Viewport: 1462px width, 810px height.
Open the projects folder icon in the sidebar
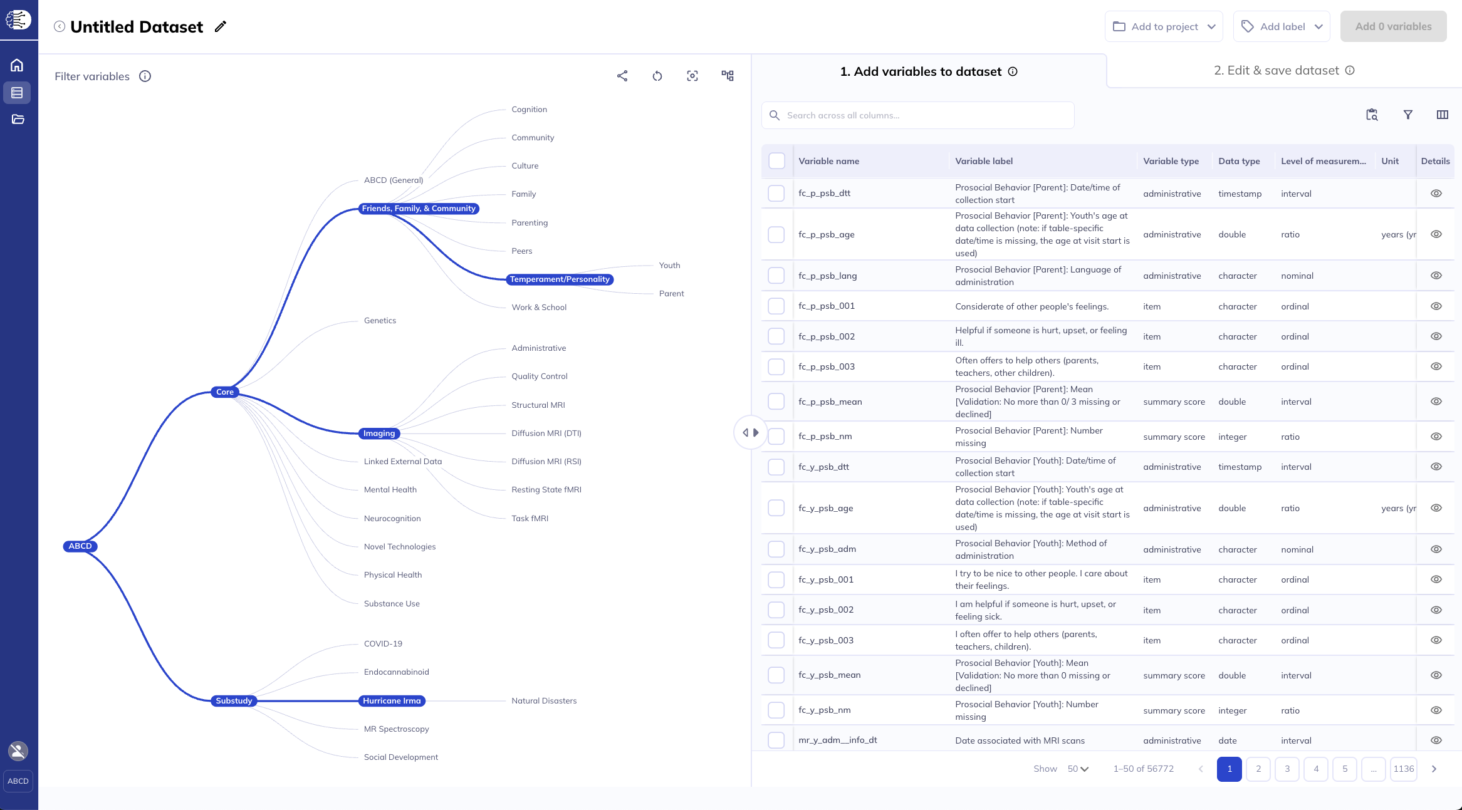[18, 119]
